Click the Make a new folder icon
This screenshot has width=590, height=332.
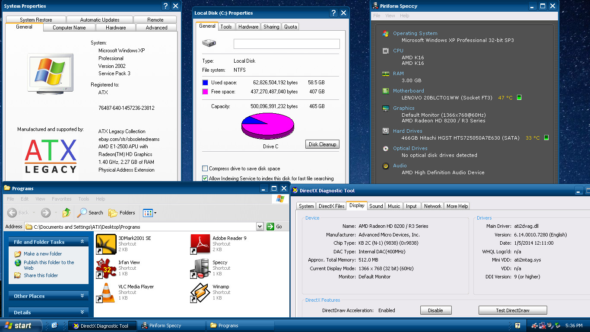(x=18, y=254)
